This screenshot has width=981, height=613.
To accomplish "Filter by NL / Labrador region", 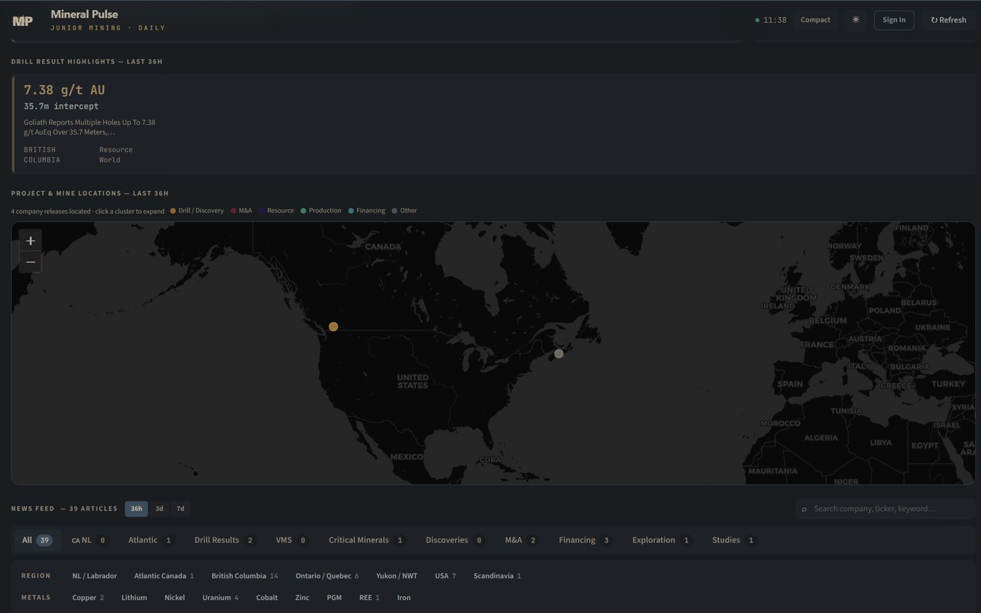I will 94,576.
